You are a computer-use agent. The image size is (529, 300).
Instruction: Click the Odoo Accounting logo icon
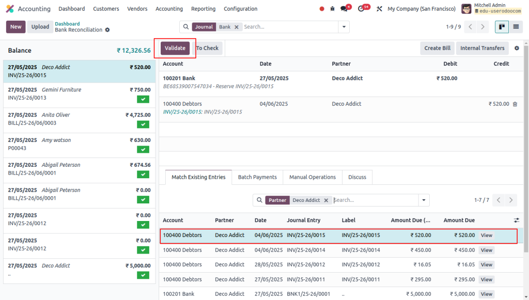click(x=9, y=9)
